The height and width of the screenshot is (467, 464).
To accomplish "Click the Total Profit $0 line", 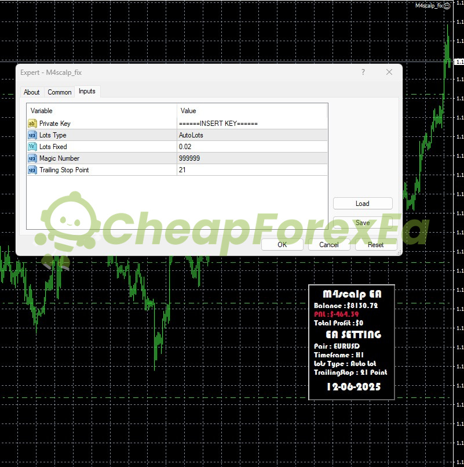I will [338, 323].
